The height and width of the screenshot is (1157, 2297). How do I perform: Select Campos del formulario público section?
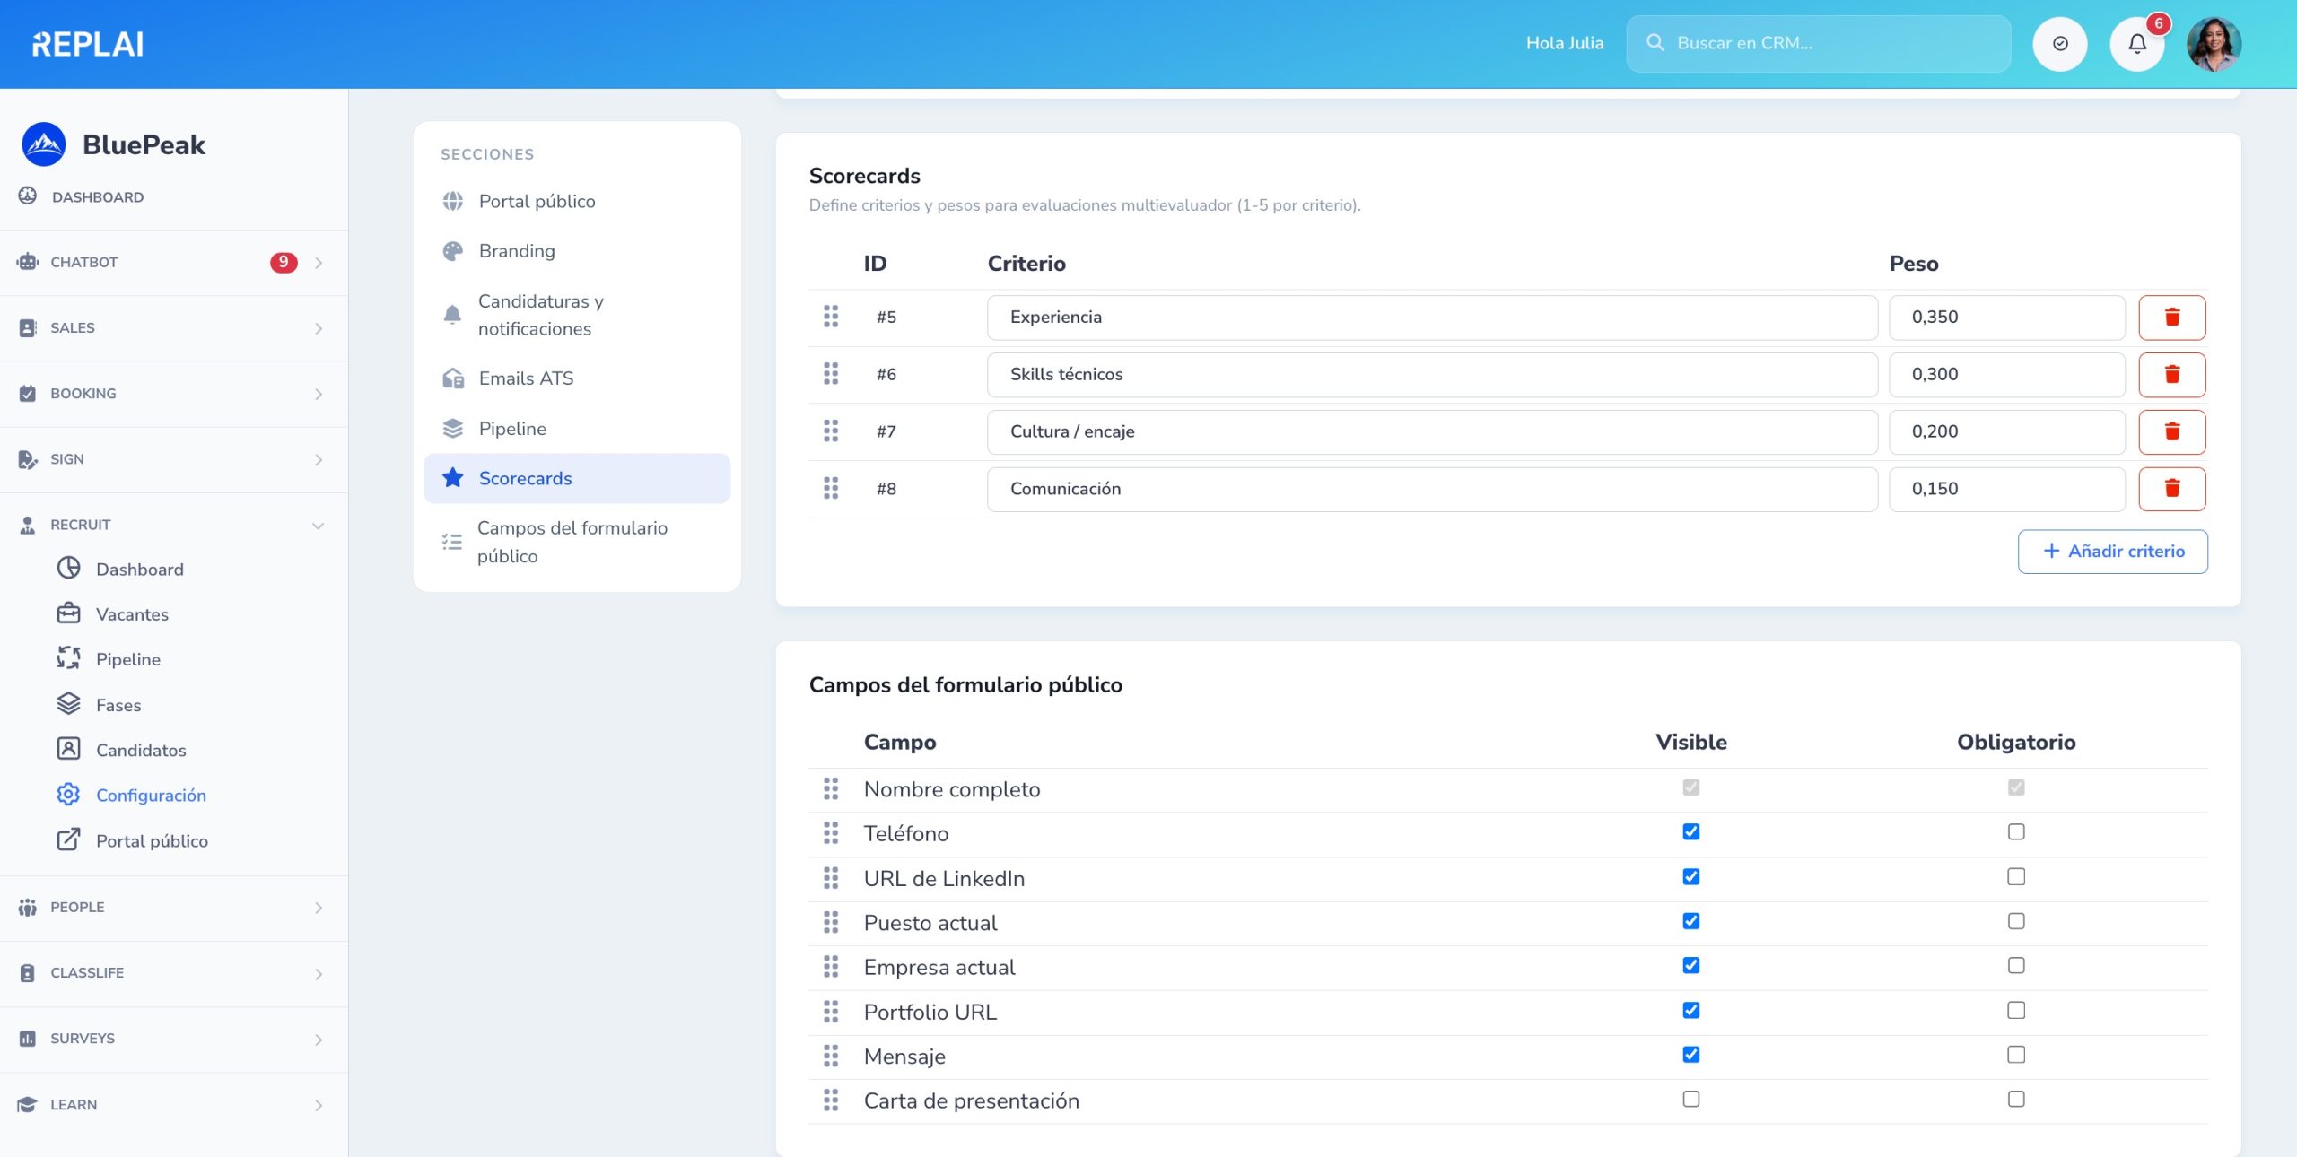[x=577, y=542]
